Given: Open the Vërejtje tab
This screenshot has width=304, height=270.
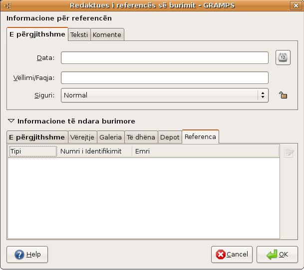Looking at the screenshot, I should pyautogui.click(x=82, y=137).
